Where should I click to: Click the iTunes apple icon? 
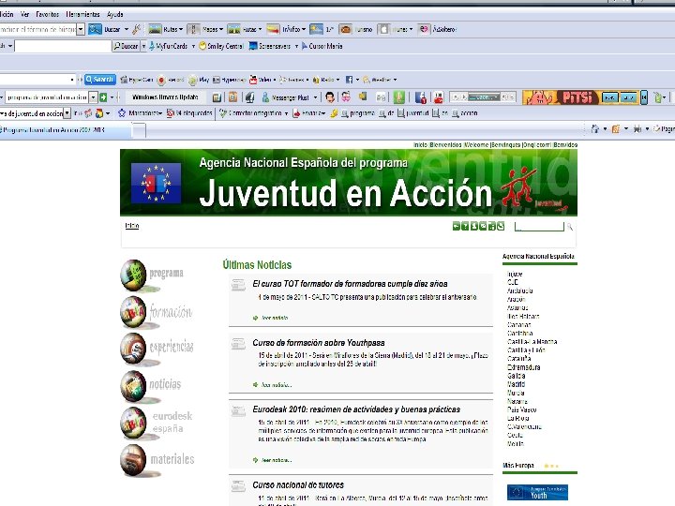(383, 29)
